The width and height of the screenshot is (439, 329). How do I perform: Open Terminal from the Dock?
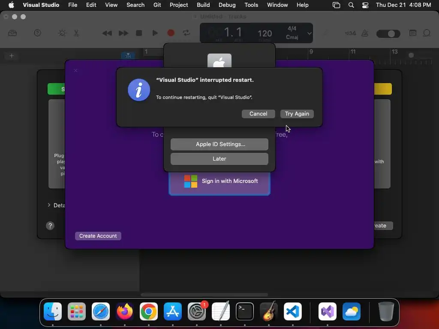pyautogui.click(x=245, y=311)
